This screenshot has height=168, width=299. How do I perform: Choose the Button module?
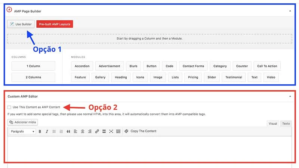pyautogui.click(x=151, y=66)
